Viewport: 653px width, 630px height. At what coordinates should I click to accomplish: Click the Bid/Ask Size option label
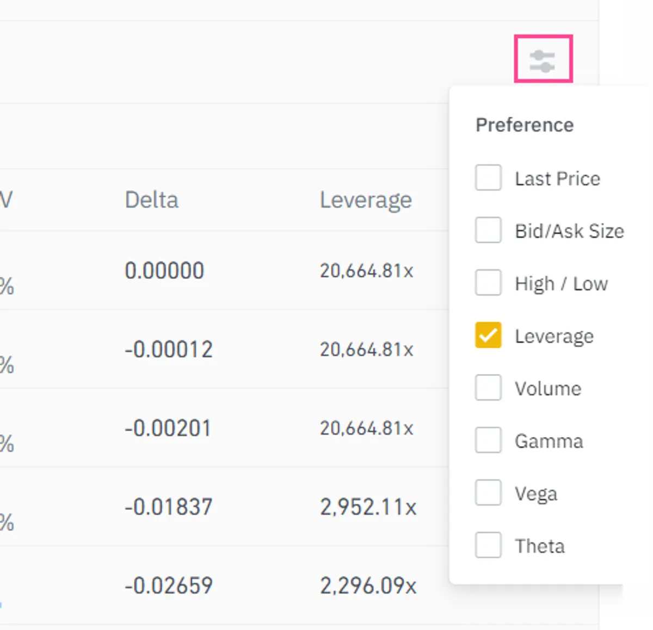pos(570,231)
